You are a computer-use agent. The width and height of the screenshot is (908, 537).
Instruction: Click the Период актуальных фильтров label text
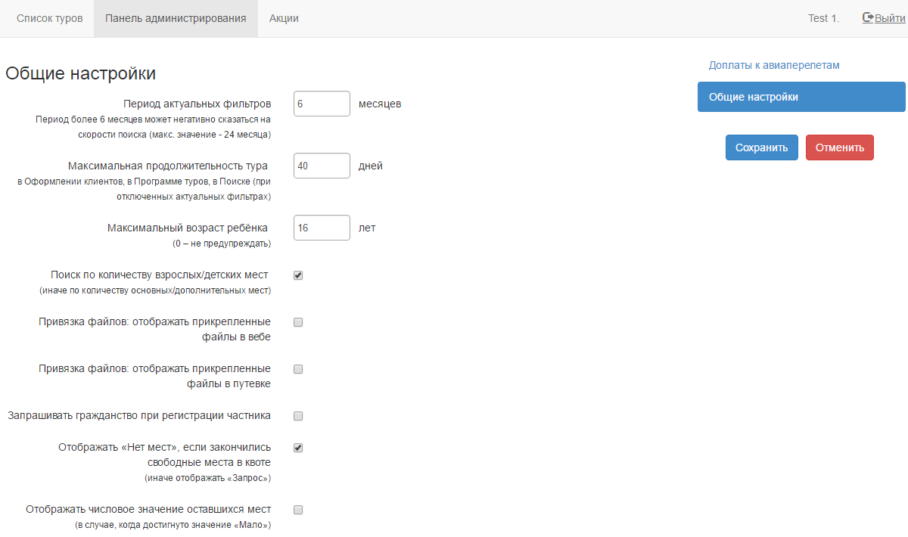(x=197, y=104)
